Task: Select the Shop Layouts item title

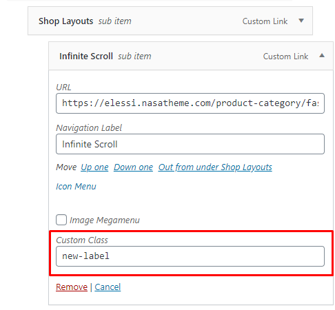Action: 65,21
